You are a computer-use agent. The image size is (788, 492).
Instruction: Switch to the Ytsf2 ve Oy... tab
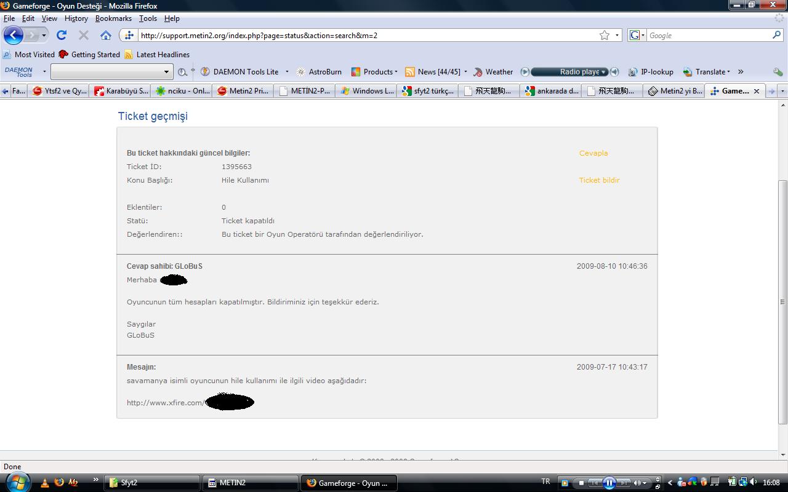[60, 91]
